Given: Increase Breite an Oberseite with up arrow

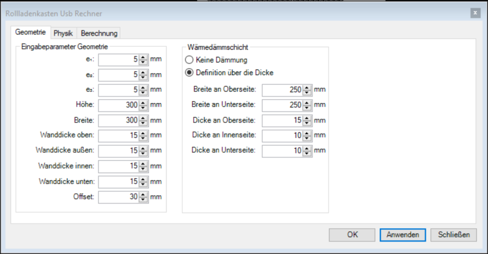Looking at the screenshot, I should pos(307,87).
